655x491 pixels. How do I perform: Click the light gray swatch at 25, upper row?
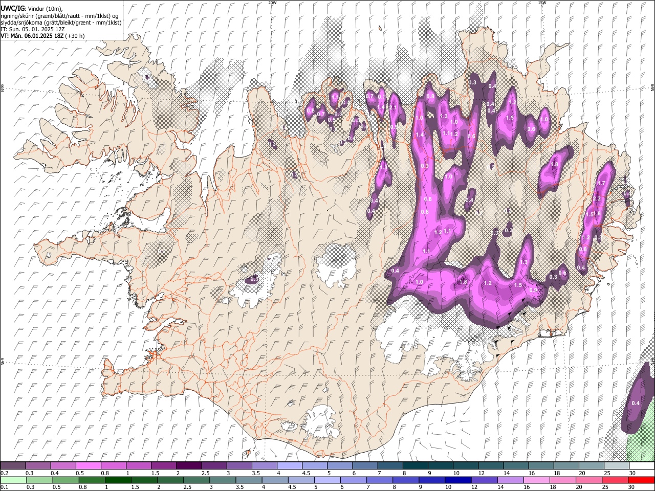(616, 466)
